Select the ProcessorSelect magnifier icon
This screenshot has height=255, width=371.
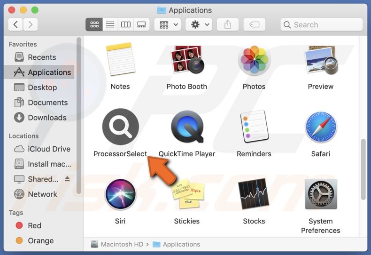120,127
